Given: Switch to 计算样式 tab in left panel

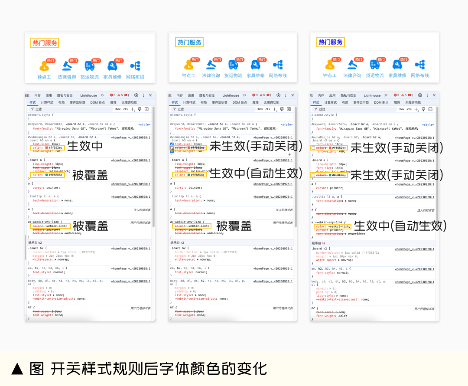Looking at the screenshot, I should 47,102.
